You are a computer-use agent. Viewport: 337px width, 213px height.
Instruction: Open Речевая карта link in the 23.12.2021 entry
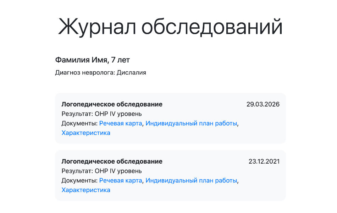pyautogui.click(x=121, y=180)
